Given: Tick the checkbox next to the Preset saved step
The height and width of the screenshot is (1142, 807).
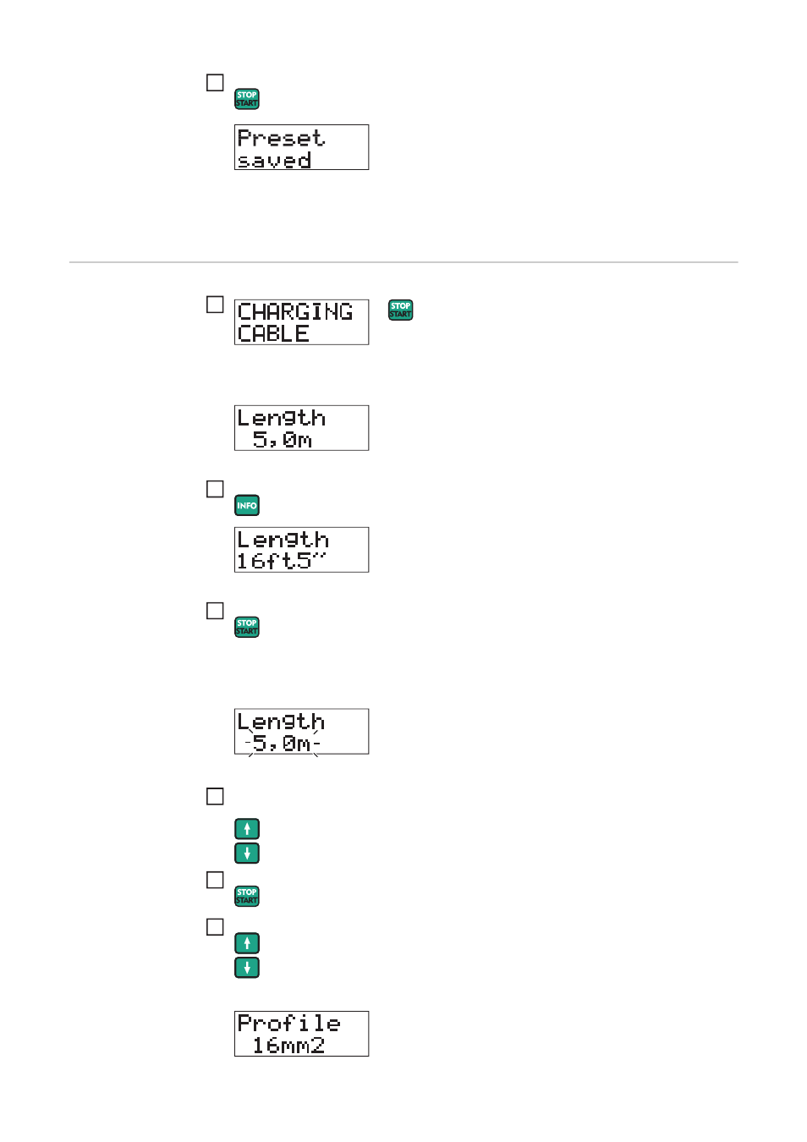Looking at the screenshot, I should tap(216, 83).
